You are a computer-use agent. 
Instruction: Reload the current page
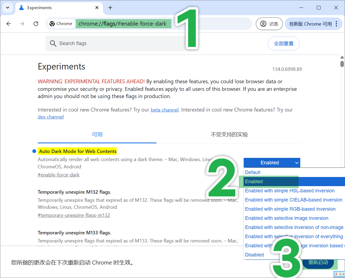(36, 24)
